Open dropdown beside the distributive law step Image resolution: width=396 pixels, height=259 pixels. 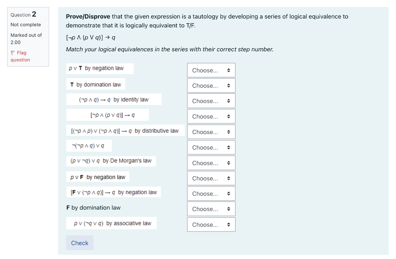[211, 132]
